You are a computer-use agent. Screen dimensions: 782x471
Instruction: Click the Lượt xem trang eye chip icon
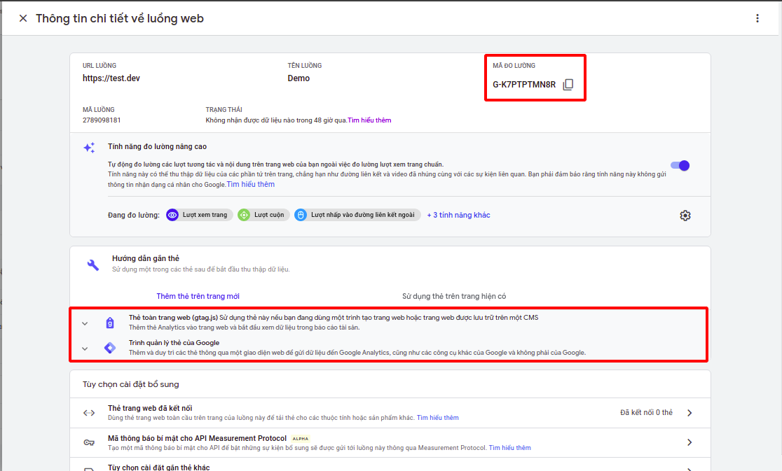(172, 215)
